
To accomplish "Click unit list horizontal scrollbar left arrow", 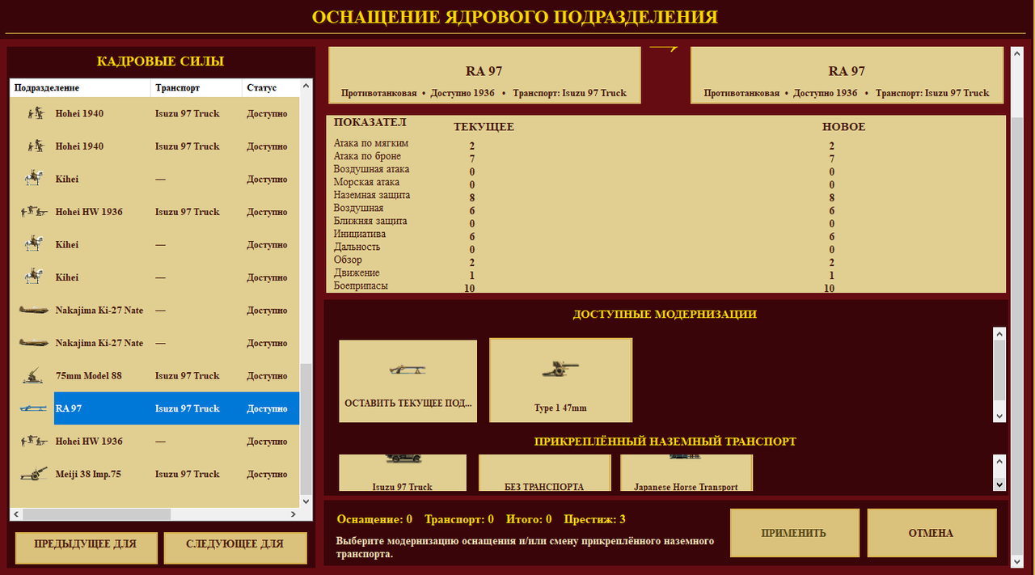I will 17,514.
